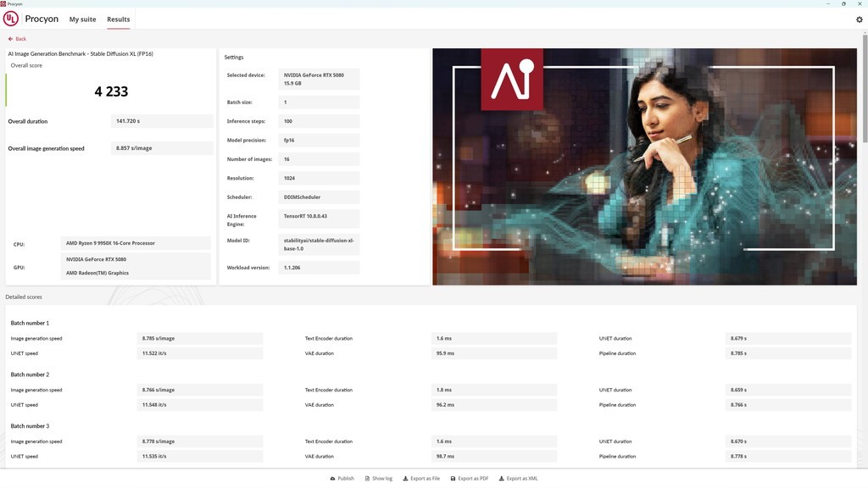Open the Show log viewer
The image size is (868, 488).
click(x=378, y=479)
